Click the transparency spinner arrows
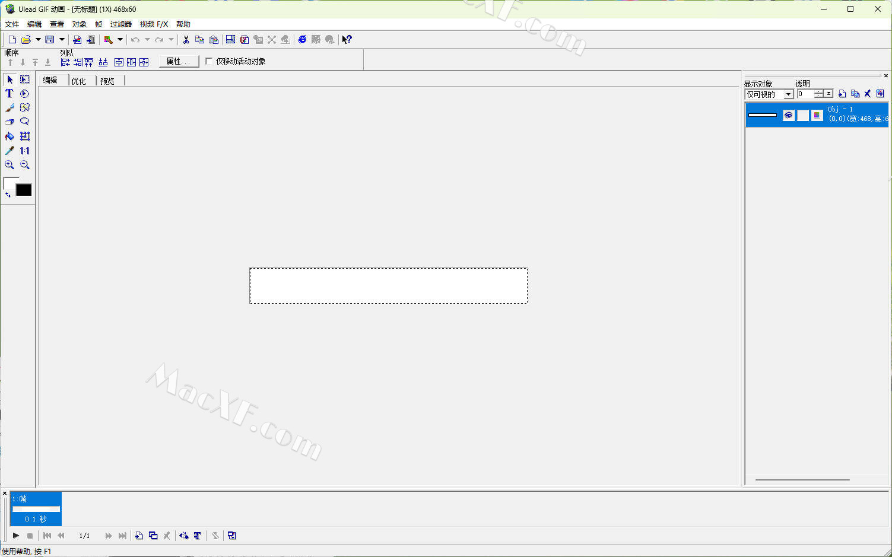This screenshot has width=892, height=557. coord(819,94)
